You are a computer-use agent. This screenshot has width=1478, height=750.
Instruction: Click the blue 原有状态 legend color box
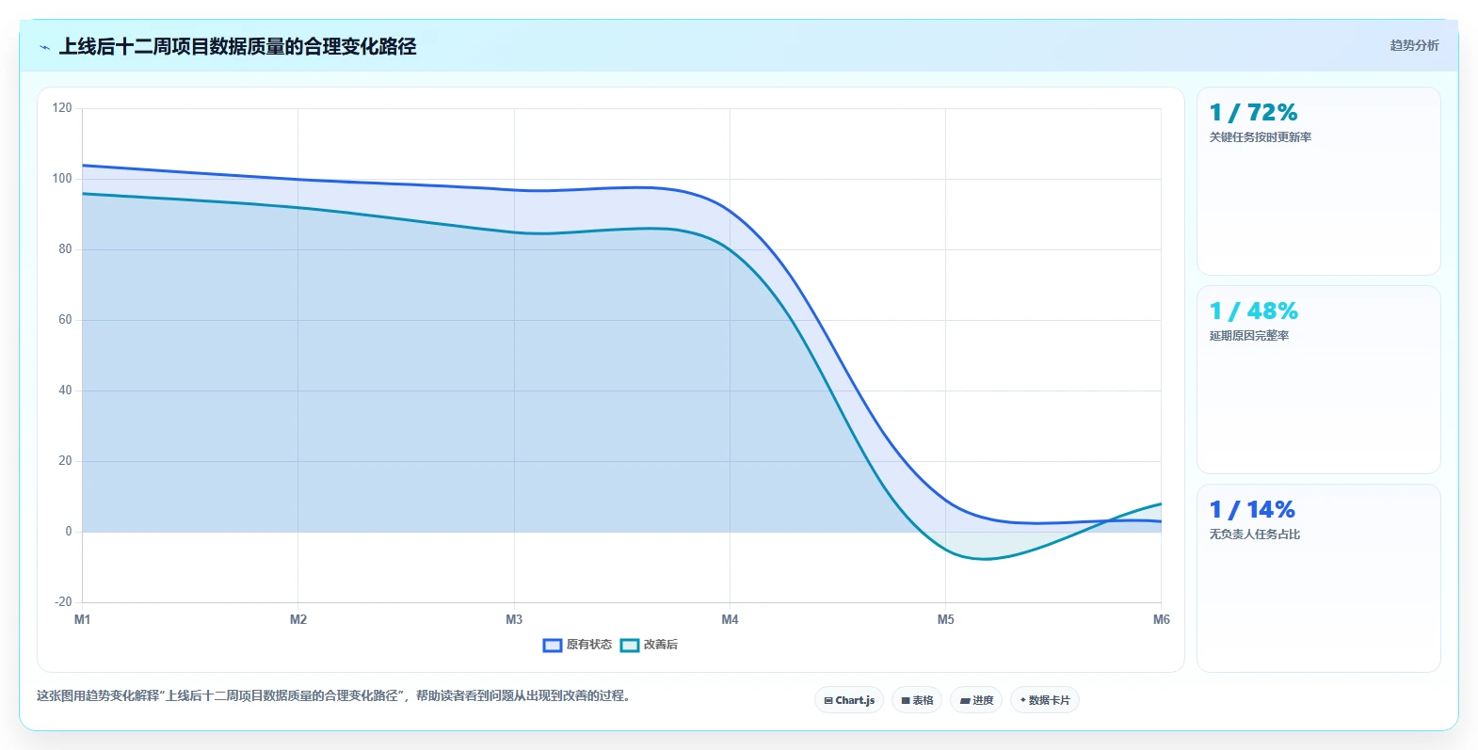pos(553,645)
